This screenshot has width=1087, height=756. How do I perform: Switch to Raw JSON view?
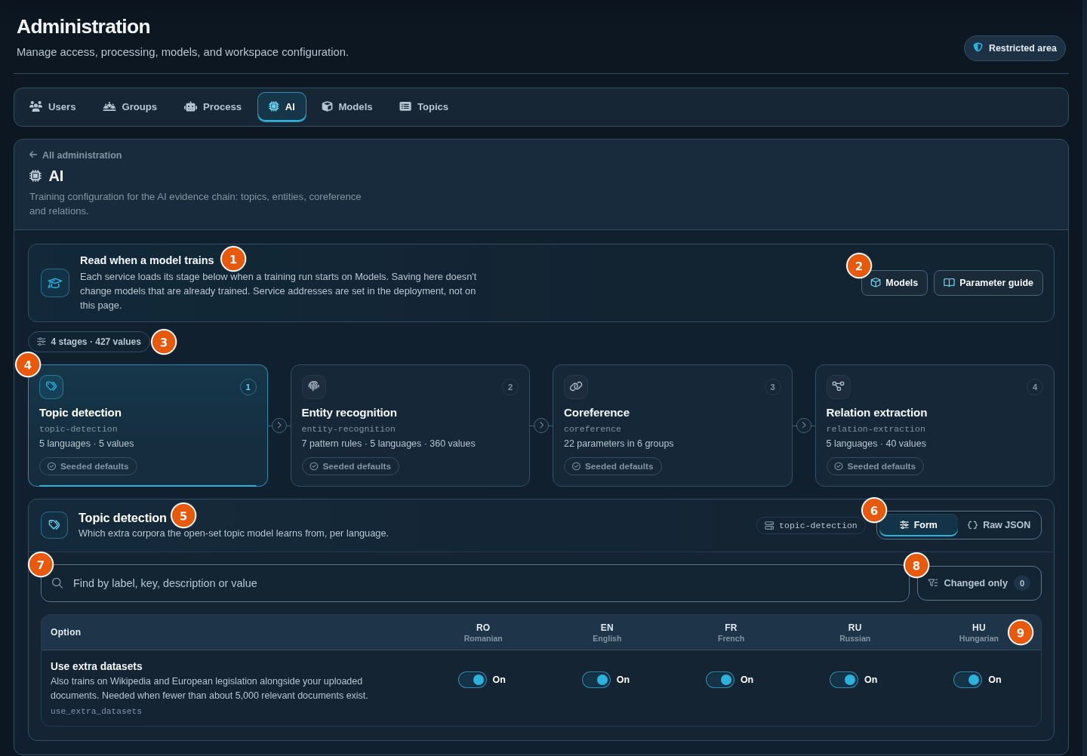(999, 525)
